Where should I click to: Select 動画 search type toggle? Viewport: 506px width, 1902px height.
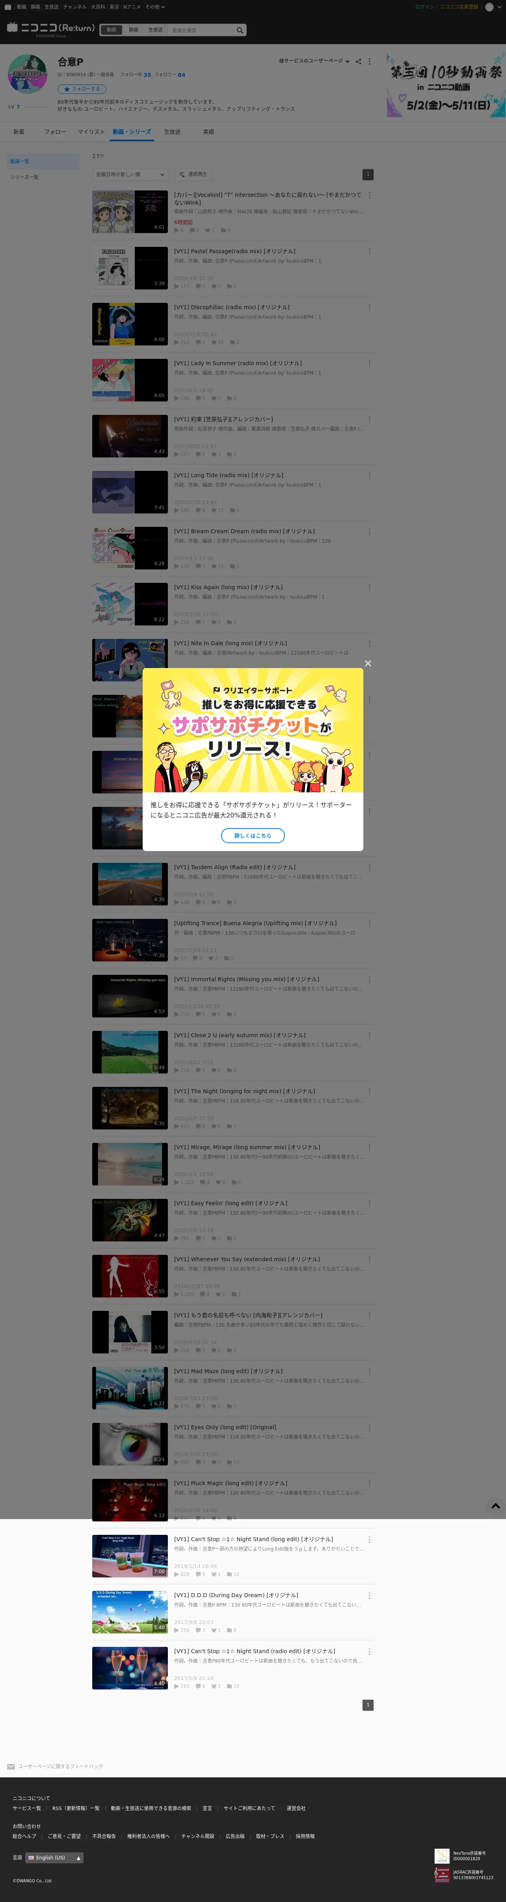(112, 30)
